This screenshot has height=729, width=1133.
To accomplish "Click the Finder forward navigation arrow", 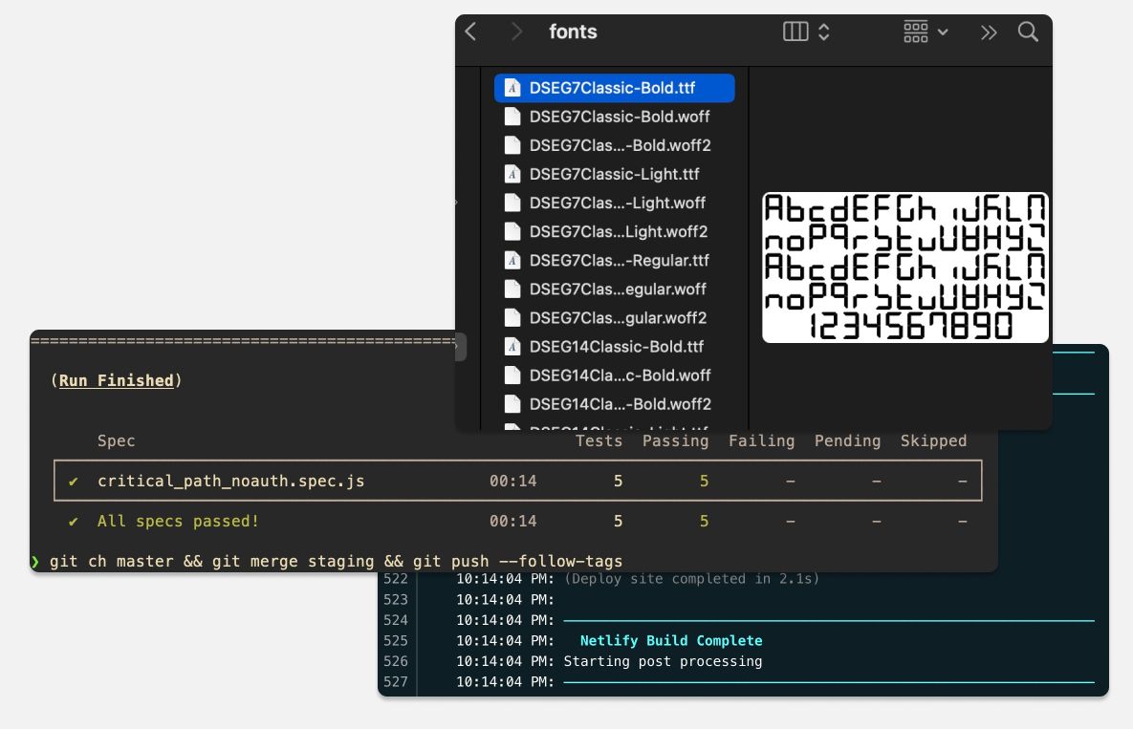I will tap(516, 32).
